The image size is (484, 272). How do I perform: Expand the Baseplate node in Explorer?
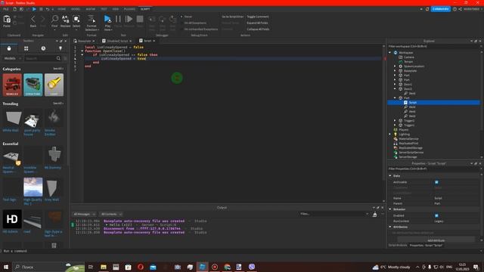tap(395, 70)
